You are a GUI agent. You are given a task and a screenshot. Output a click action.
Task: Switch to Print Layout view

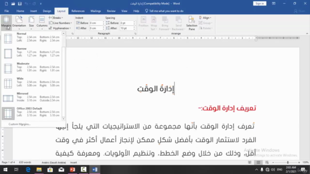click(x=258, y=162)
